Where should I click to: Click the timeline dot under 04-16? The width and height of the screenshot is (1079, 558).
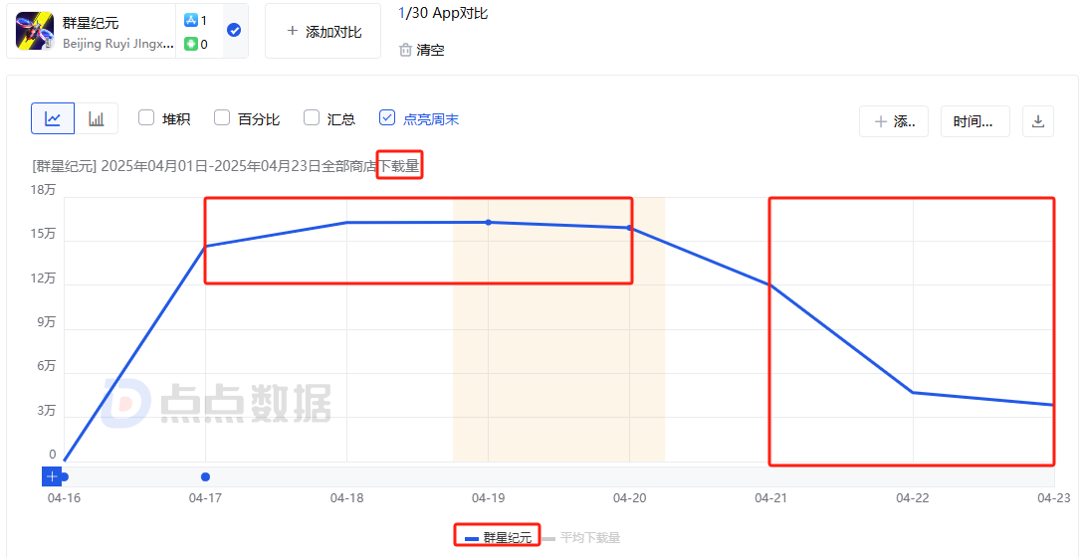coord(64,476)
